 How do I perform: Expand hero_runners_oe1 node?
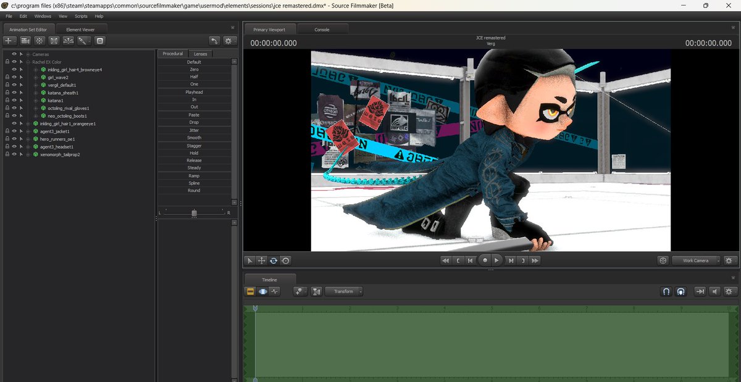coord(28,139)
